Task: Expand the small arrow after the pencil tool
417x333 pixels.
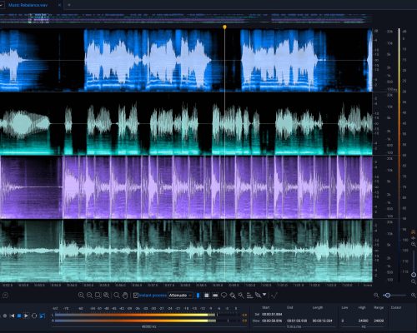Action: (264, 295)
